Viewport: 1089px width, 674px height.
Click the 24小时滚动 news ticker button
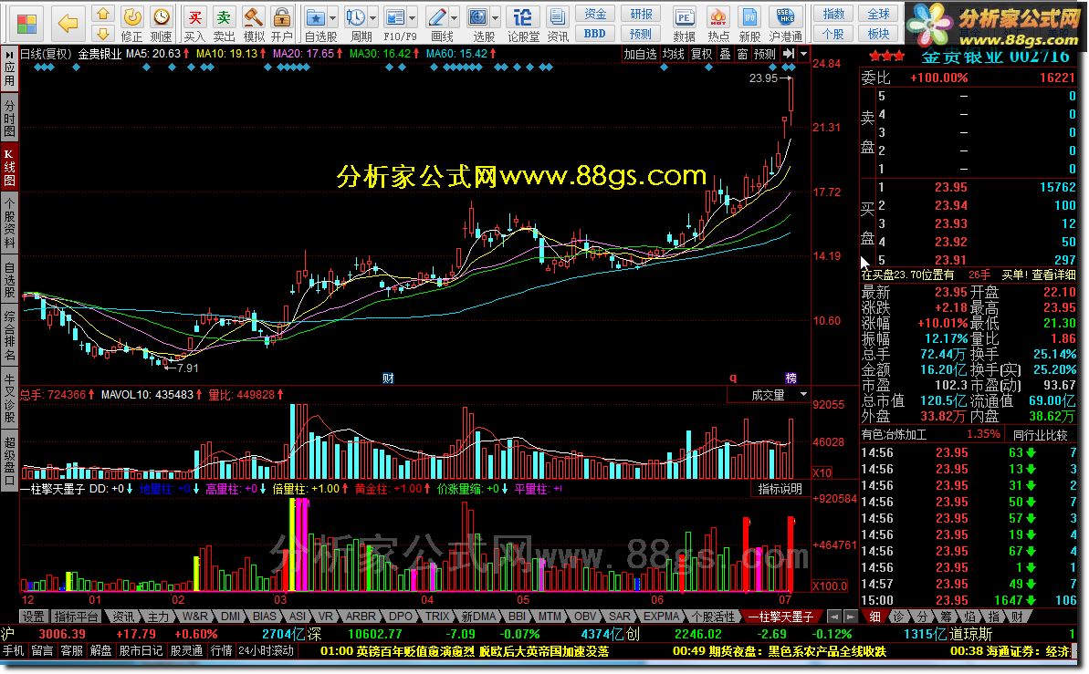coord(266,651)
